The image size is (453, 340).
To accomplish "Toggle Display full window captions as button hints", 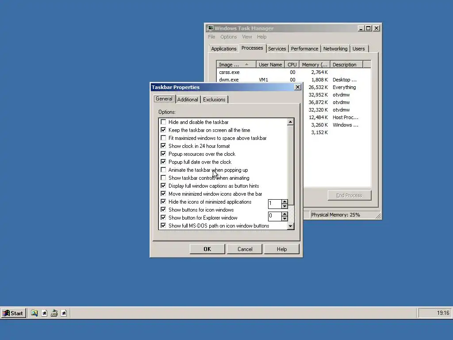I will [164, 185].
